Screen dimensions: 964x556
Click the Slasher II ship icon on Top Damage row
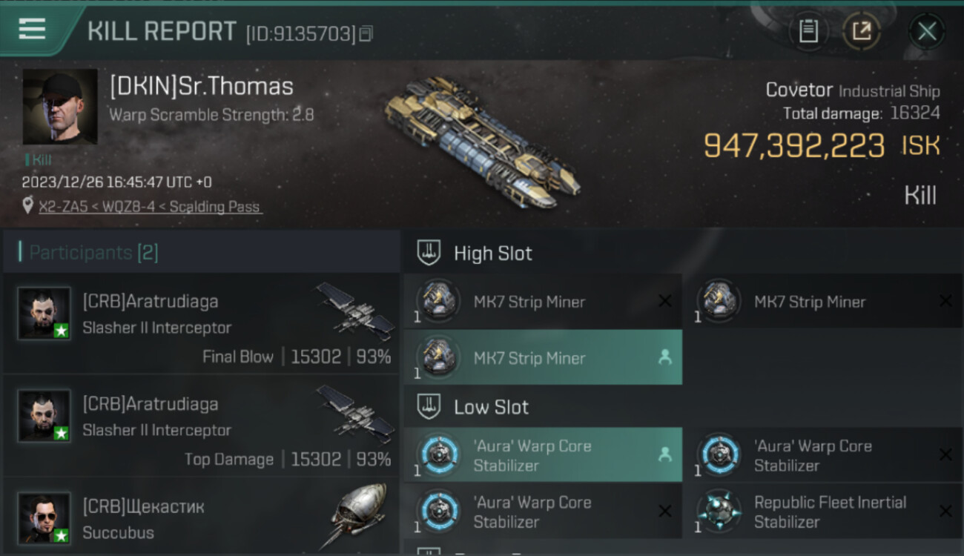pos(356,413)
